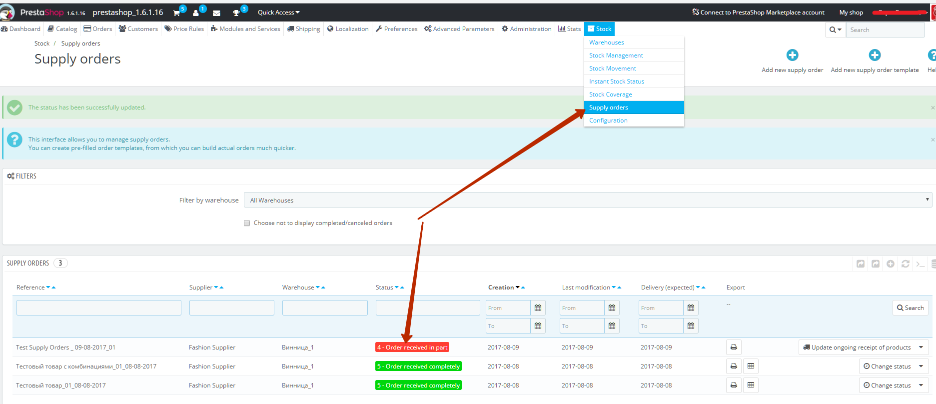This screenshot has width=936, height=404.
Task: Open the Catalog menu
Action: tap(62, 29)
